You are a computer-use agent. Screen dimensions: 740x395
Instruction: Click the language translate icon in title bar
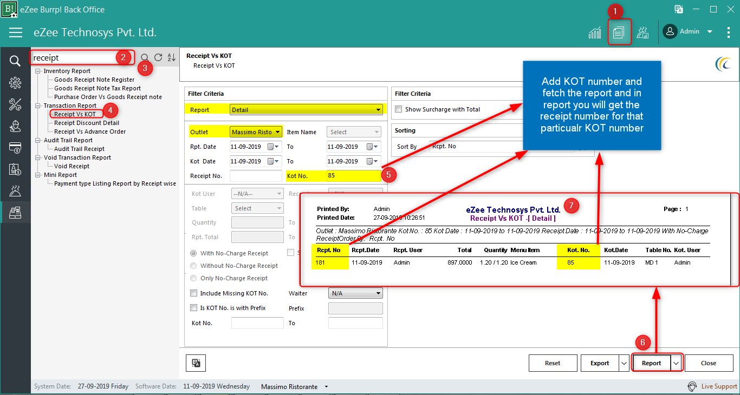coord(678,9)
